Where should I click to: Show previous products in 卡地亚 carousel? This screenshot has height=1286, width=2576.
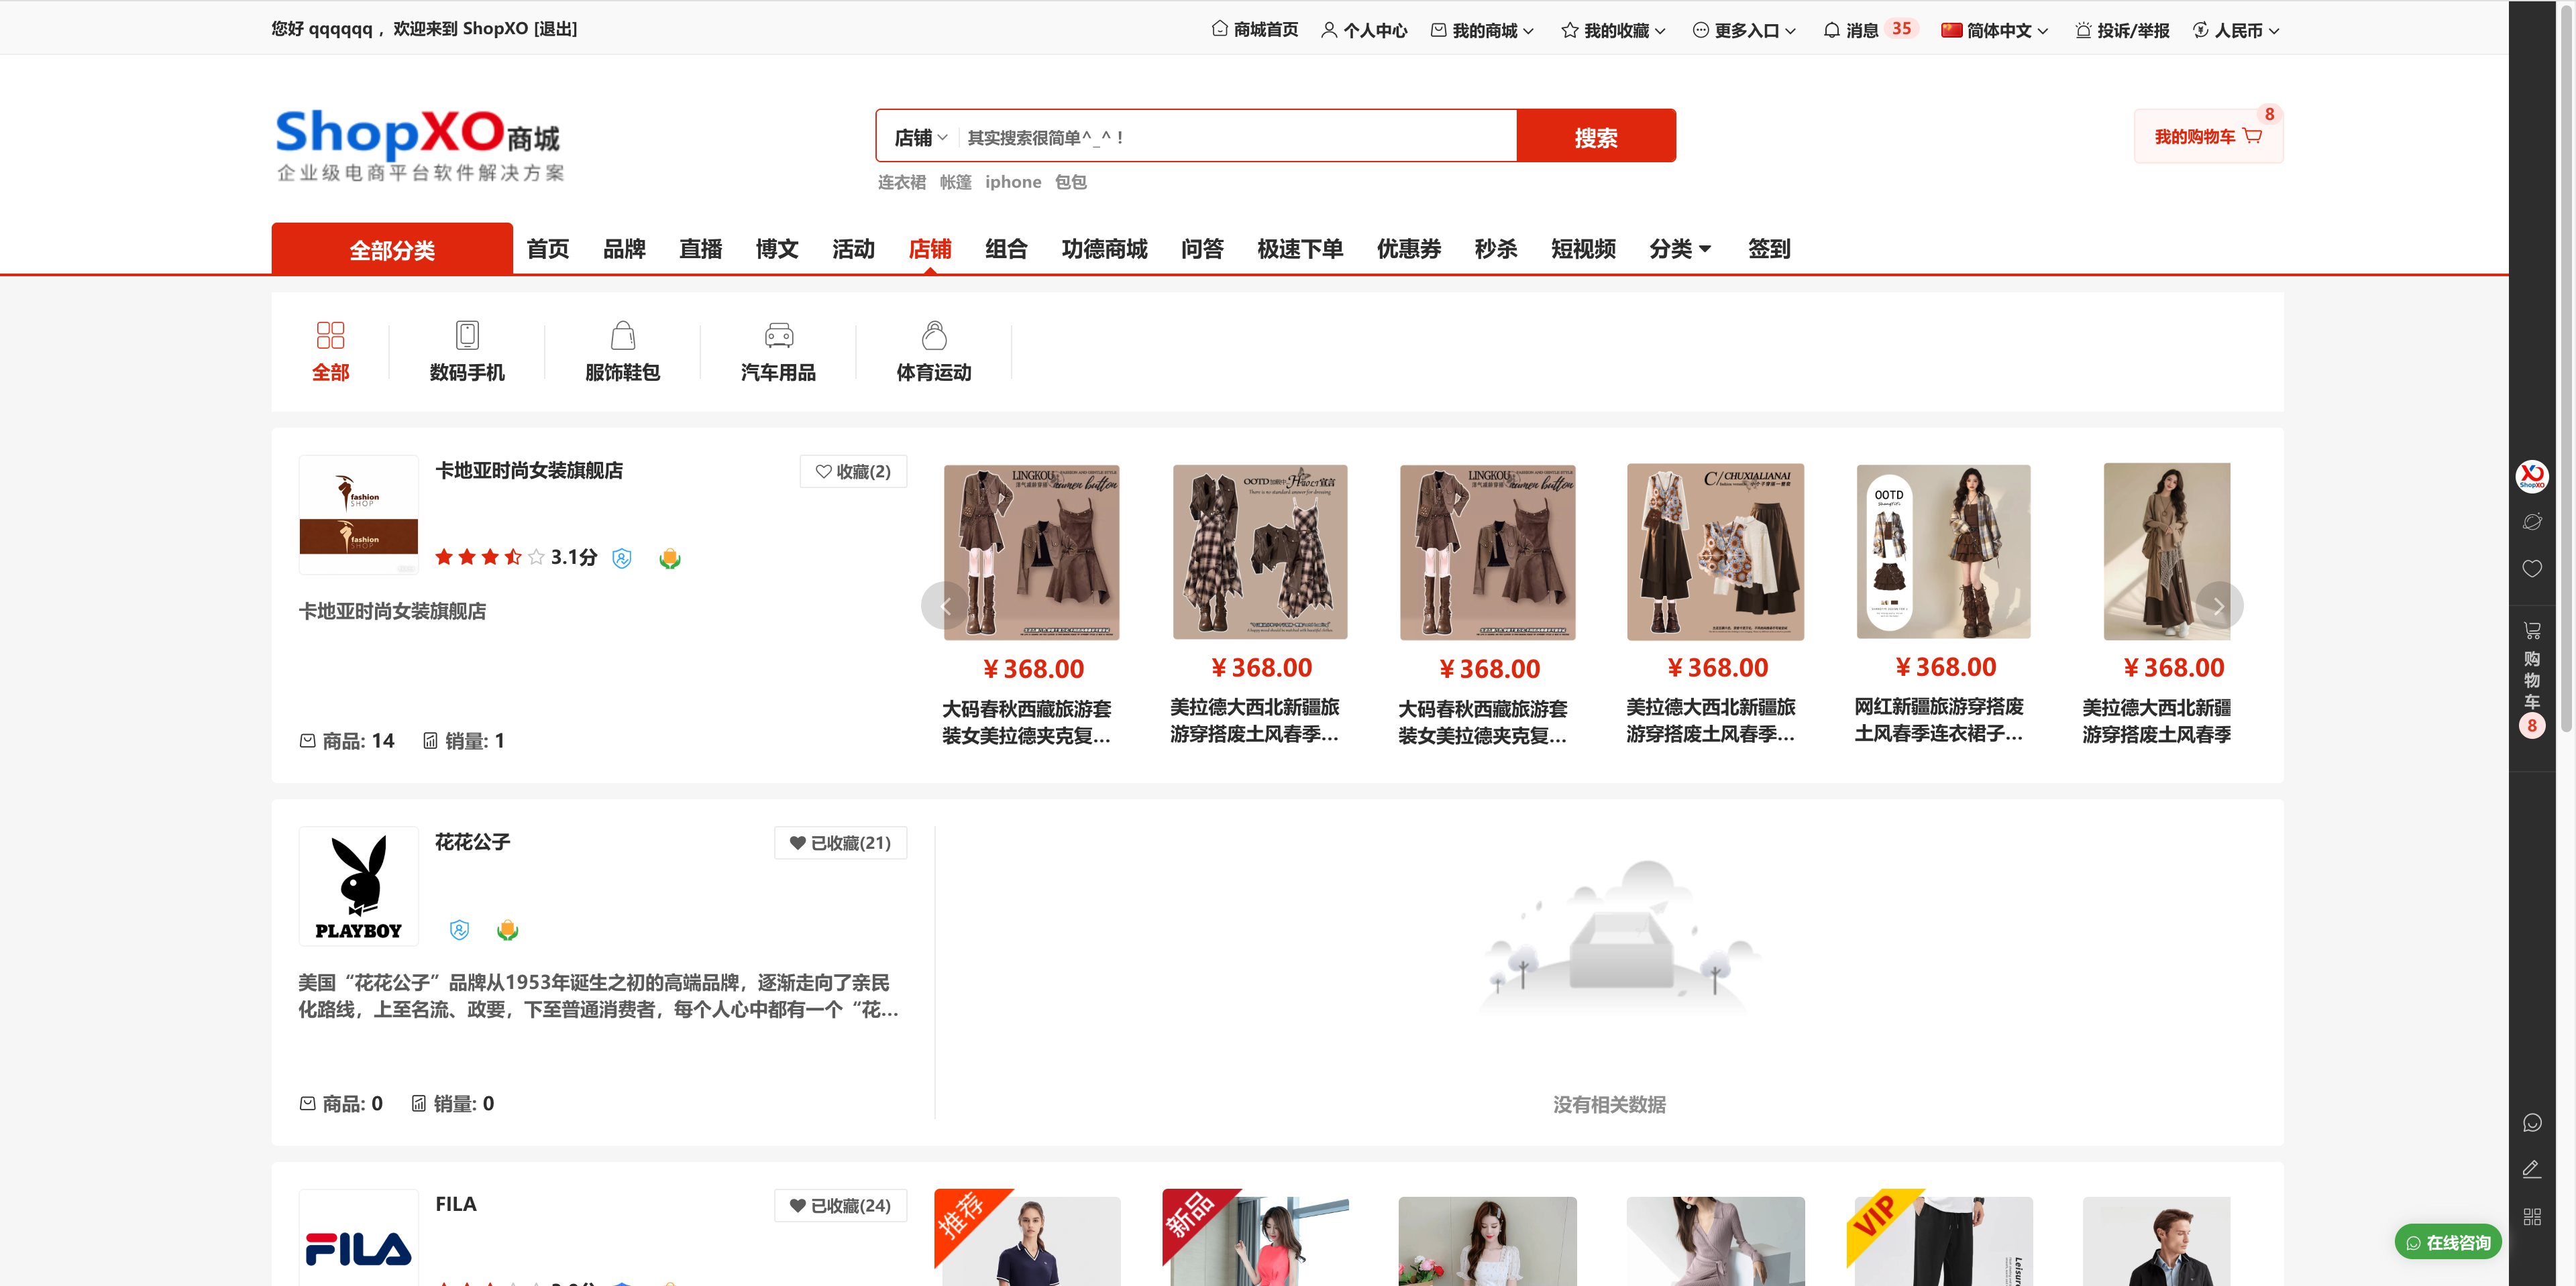tap(945, 605)
